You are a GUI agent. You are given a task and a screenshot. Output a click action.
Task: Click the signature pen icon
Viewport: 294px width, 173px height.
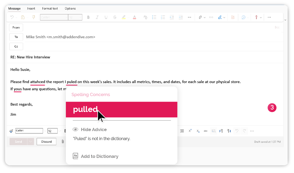220,17
